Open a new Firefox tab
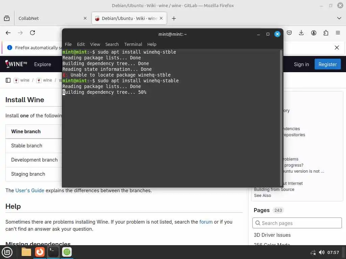 (x=174, y=18)
